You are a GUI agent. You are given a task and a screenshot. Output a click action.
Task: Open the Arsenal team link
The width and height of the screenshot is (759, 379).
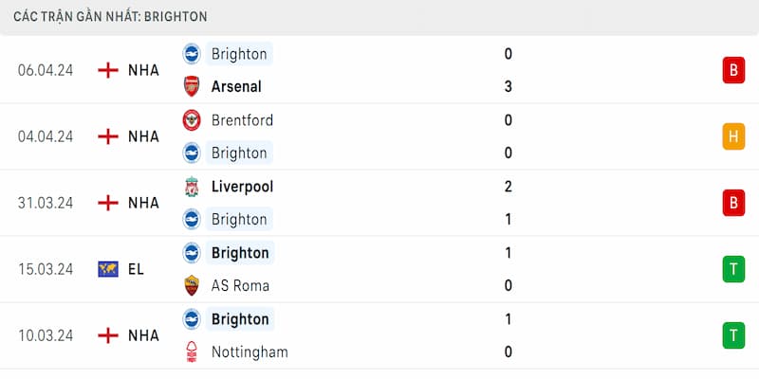pos(236,87)
